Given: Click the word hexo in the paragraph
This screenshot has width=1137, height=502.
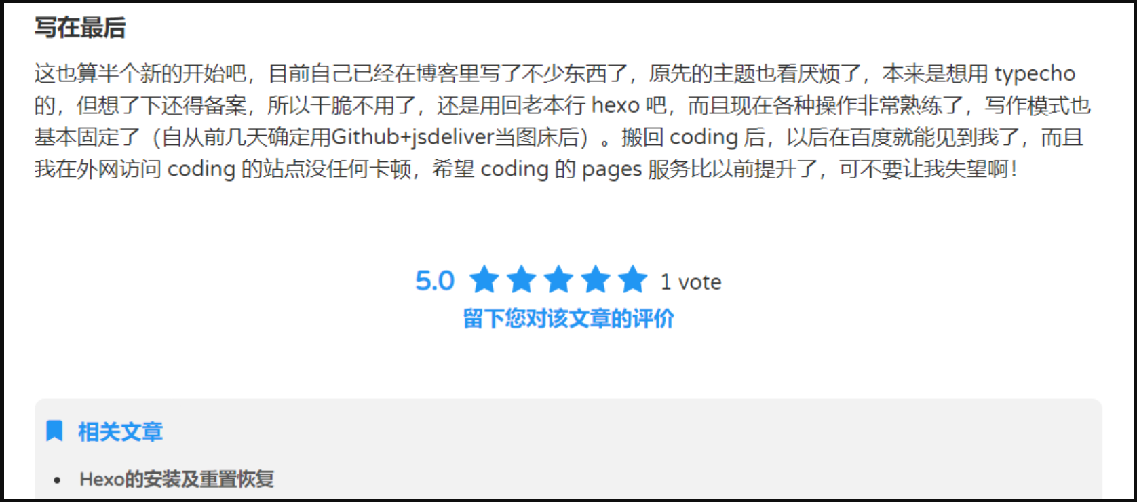Looking at the screenshot, I should coord(615,105).
